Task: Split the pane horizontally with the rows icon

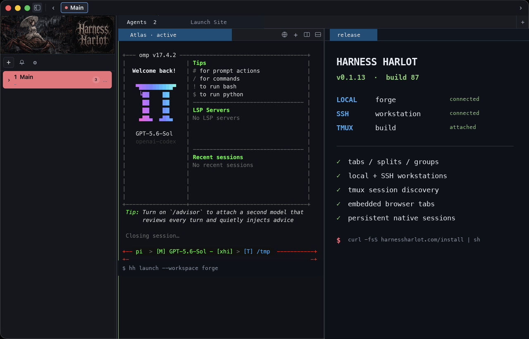Action: (x=318, y=35)
